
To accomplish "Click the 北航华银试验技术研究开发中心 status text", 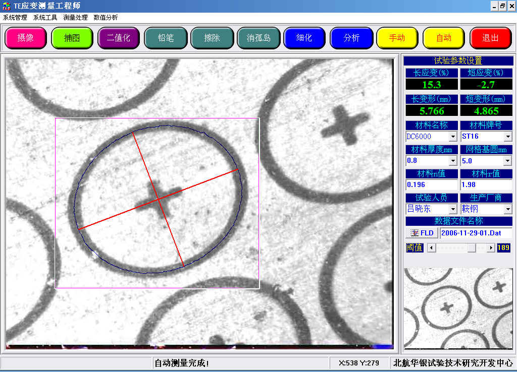I will click(453, 363).
